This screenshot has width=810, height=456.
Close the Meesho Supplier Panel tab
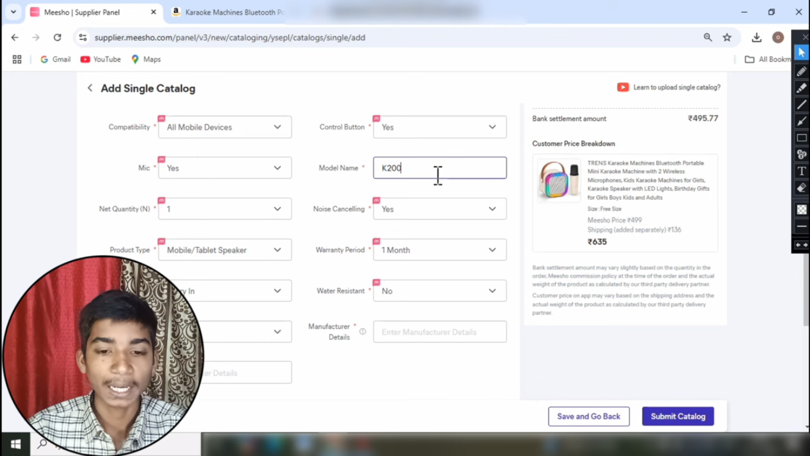pos(153,12)
